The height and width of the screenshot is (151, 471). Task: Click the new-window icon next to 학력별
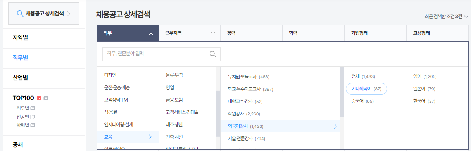click(33, 125)
